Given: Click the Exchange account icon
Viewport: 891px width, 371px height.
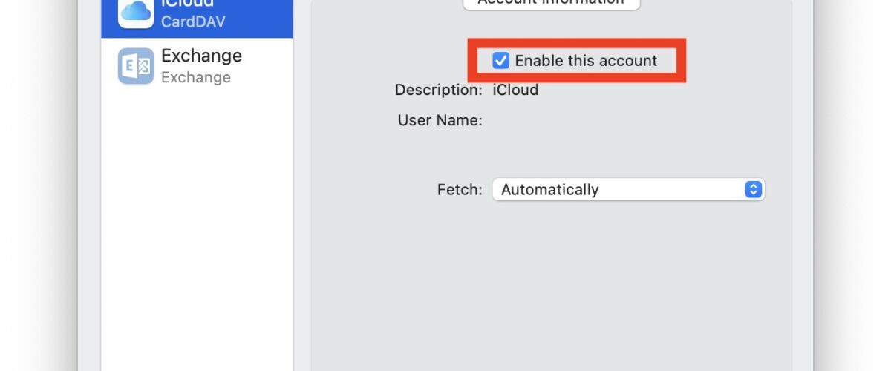Looking at the screenshot, I should click(136, 66).
